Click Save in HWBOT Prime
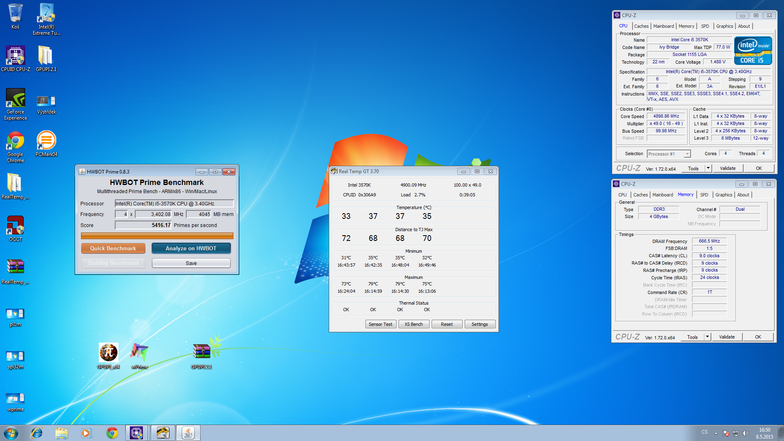The height and width of the screenshot is (441, 784). click(x=191, y=263)
